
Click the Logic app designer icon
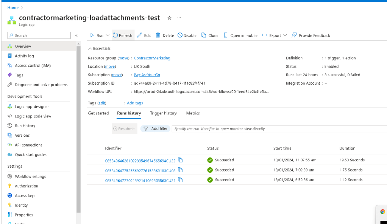[9, 107]
